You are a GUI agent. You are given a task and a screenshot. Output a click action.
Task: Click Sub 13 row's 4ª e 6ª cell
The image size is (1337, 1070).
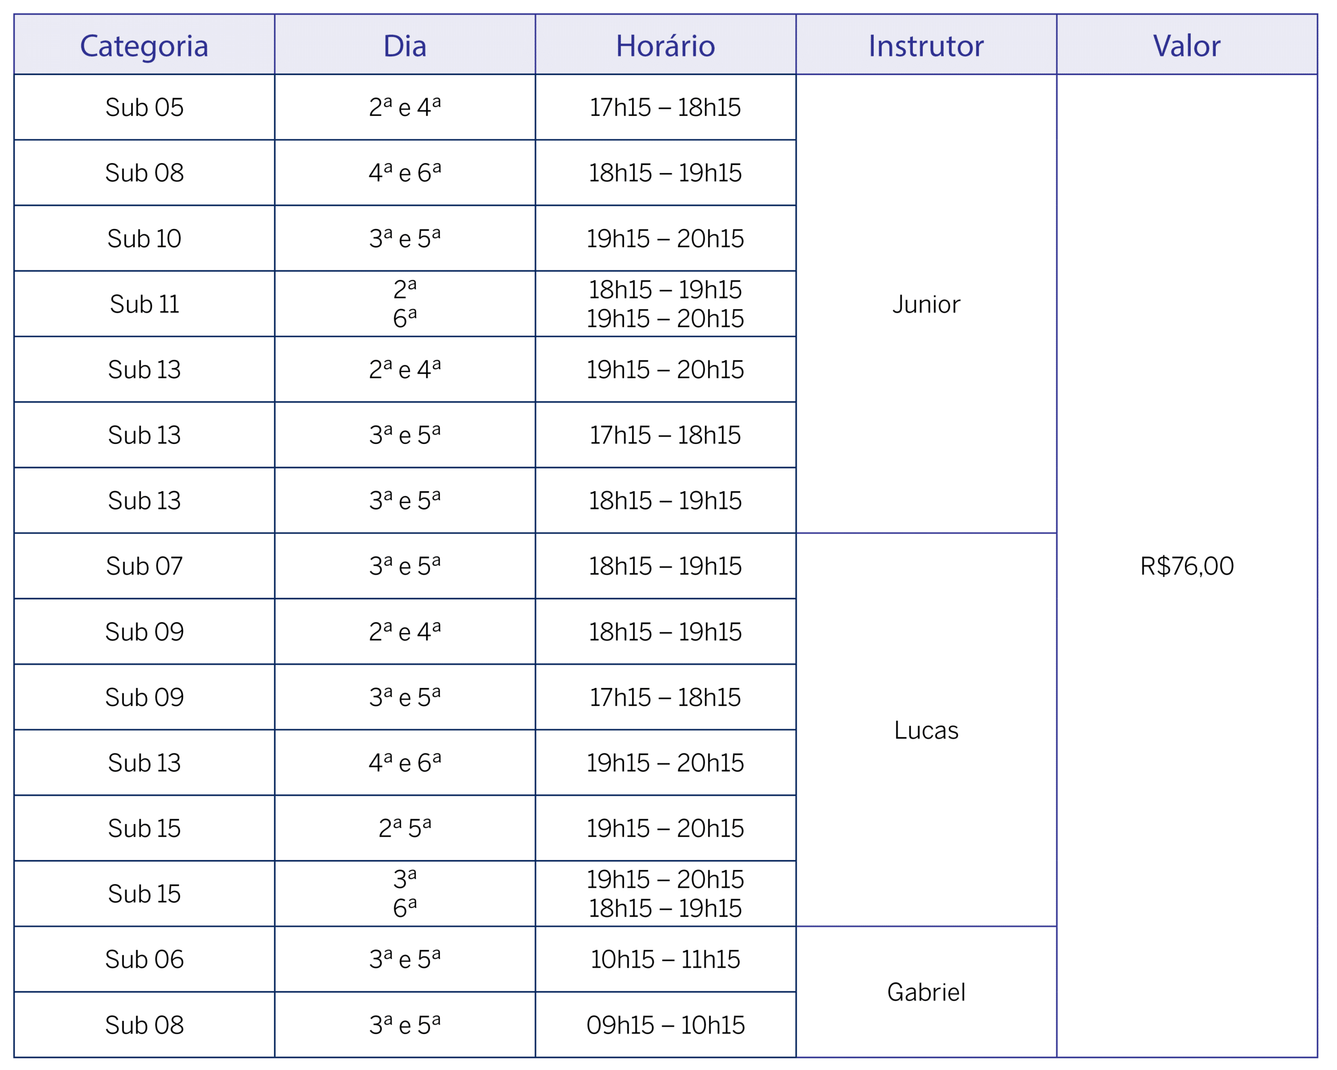[x=404, y=762]
